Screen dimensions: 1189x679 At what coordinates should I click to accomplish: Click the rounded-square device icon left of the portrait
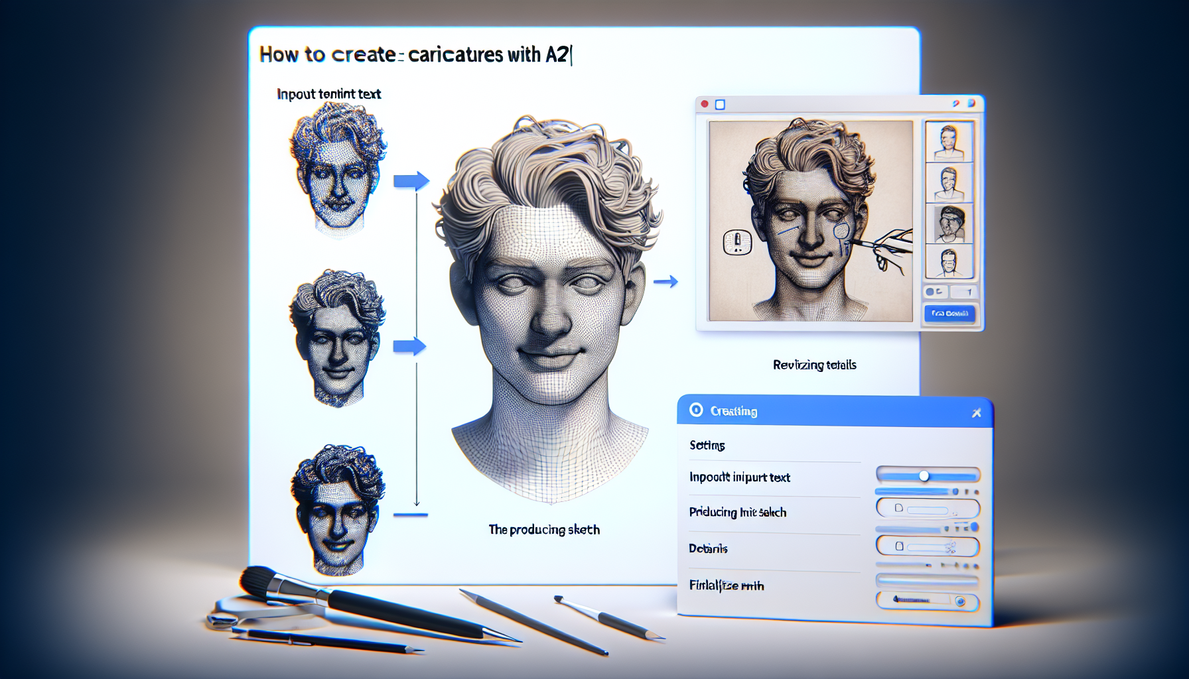point(737,242)
